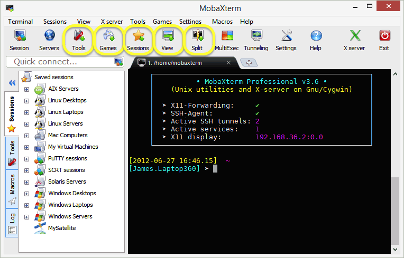404x258 pixels.
Task: Split the terminal using Split icon
Action: 197,40
